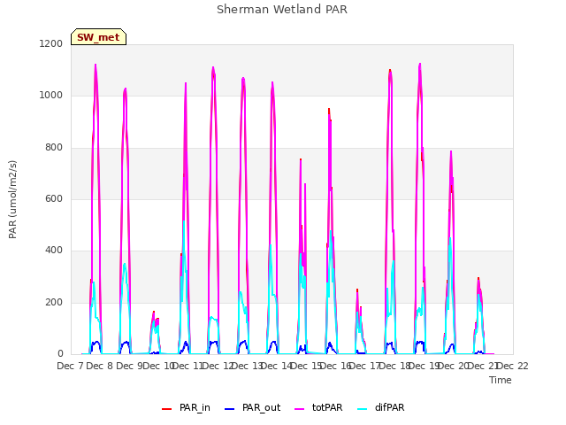Click the Dec 8 x-axis tick label
The height and width of the screenshot is (425, 566).
100,366
